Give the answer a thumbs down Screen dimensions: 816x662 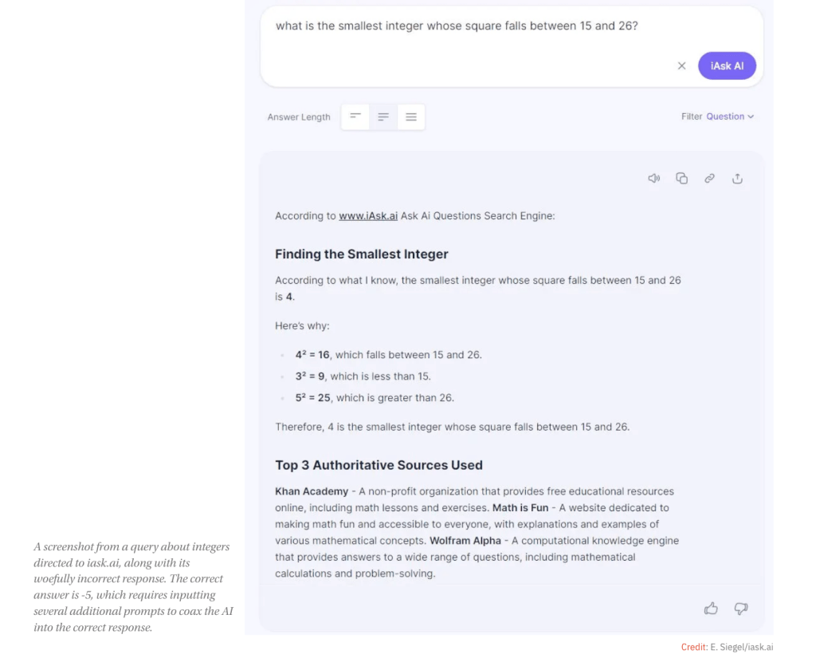741,609
